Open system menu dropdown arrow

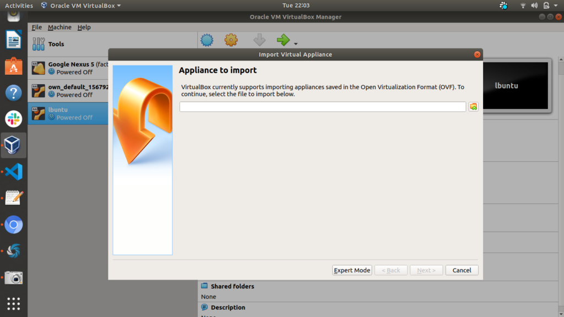point(556,6)
